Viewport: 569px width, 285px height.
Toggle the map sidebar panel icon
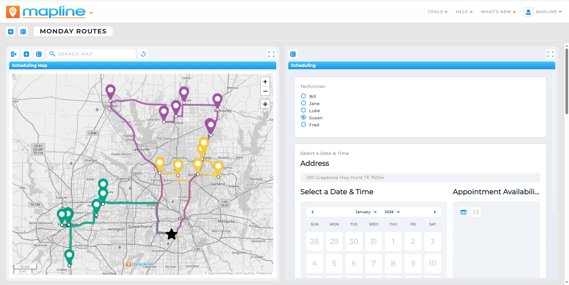click(x=14, y=54)
